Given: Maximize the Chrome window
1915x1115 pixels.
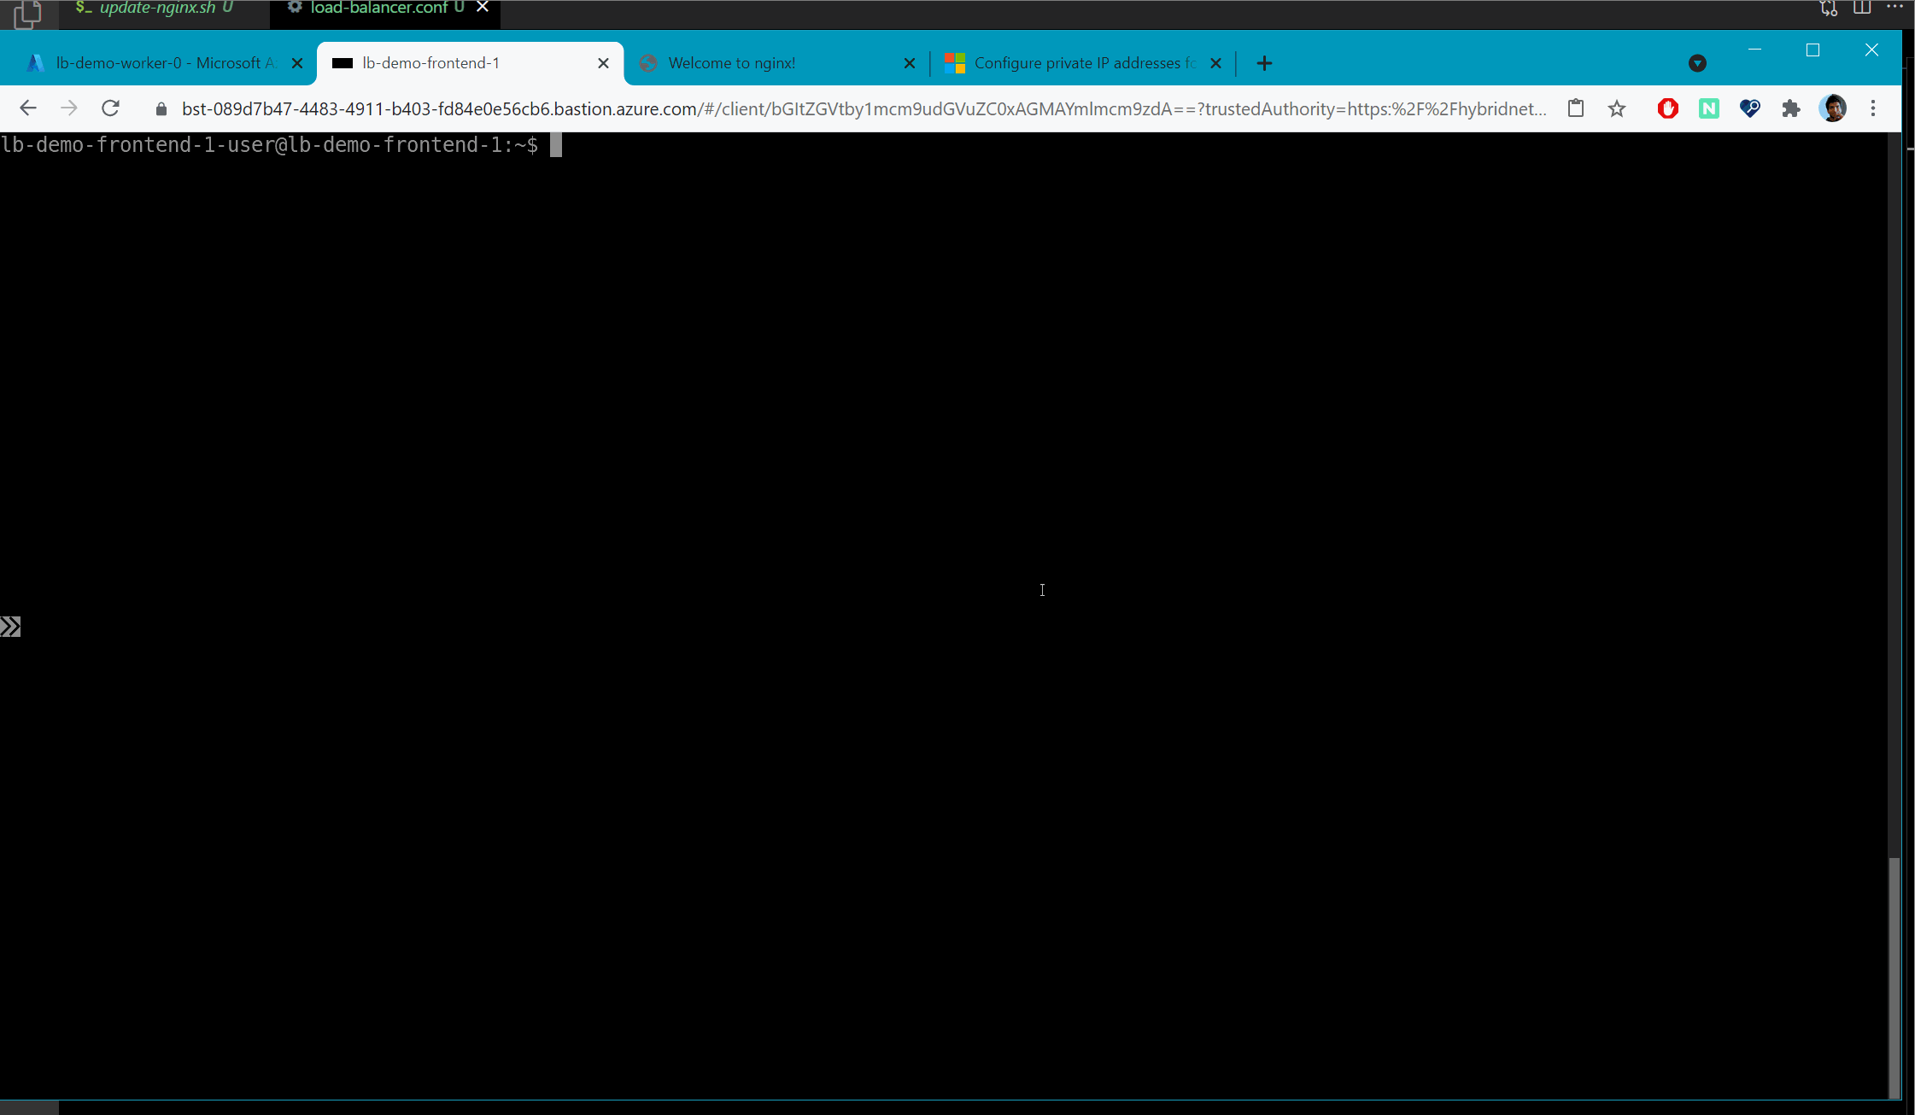Looking at the screenshot, I should point(1813,50).
